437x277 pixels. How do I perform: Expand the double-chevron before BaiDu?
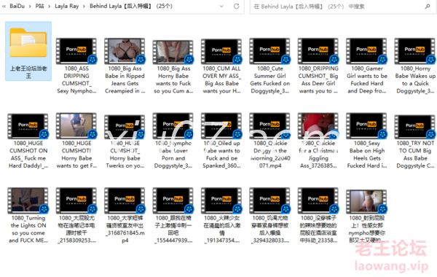point(4,6)
